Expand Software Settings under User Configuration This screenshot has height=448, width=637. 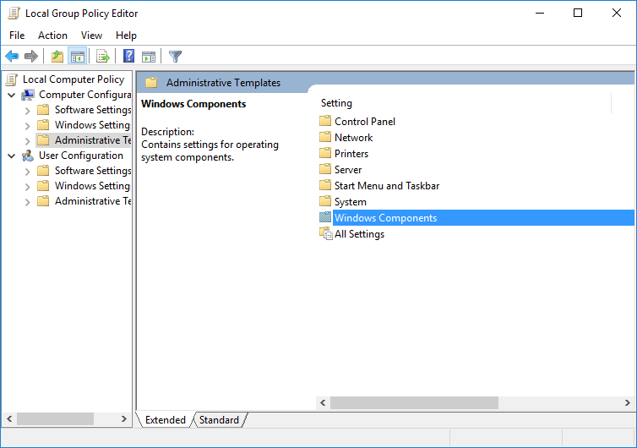point(27,172)
